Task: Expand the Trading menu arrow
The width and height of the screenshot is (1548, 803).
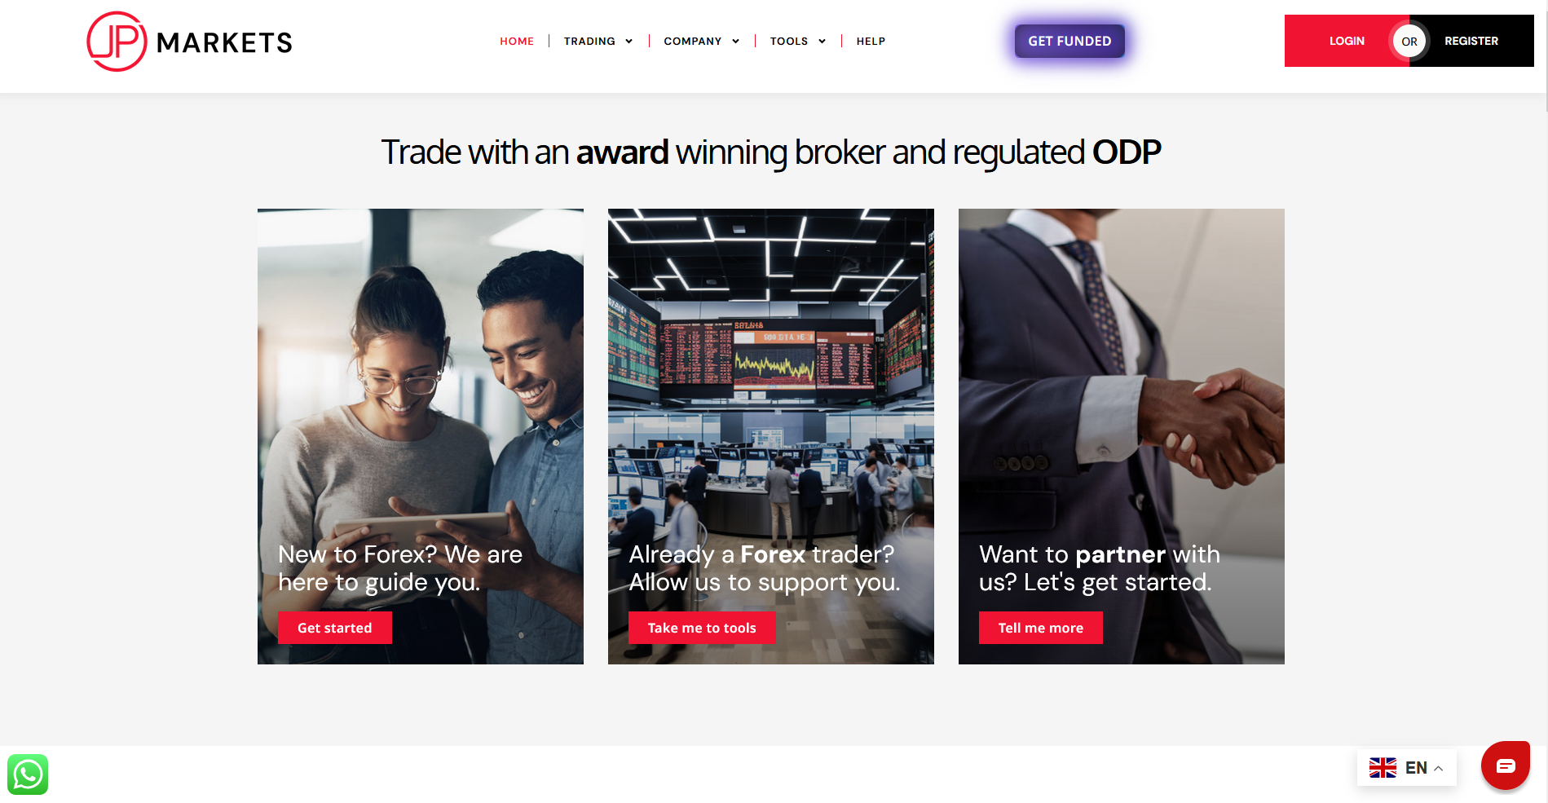Action: (x=628, y=42)
